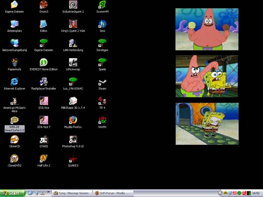Click the Papierkorb recycle bin icon

click(x=14, y=62)
